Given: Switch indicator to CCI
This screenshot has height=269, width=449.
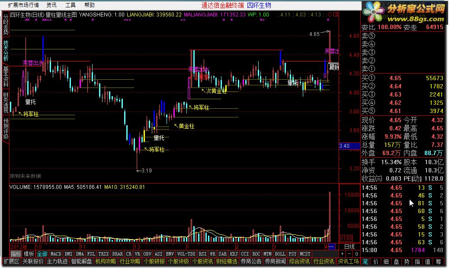Looking at the screenshot, I should 245,254.
